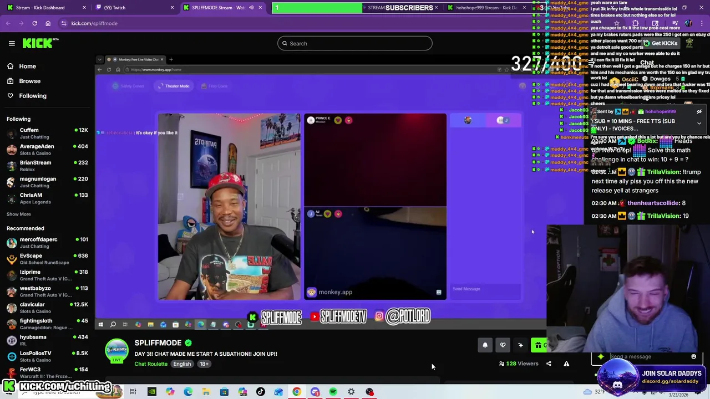The image size is (710, 399).
Task: Open the Chat Roulette category link
Action: 151,364
